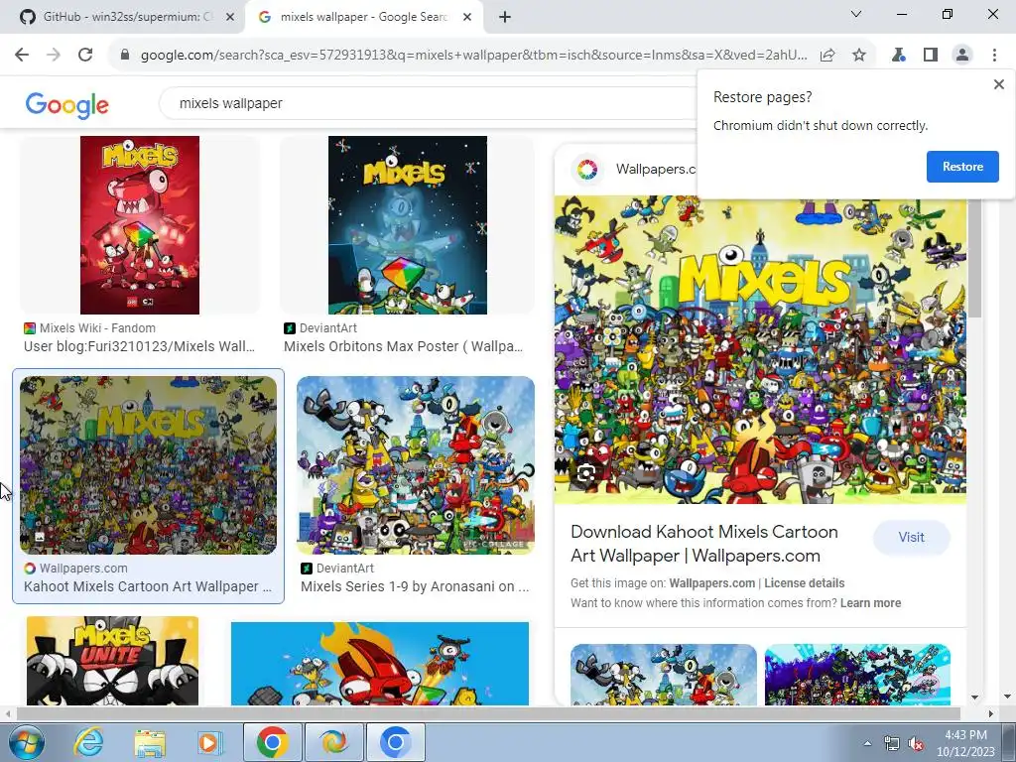Focus the mixels wallpaper search box

click(x=428, y=103)
